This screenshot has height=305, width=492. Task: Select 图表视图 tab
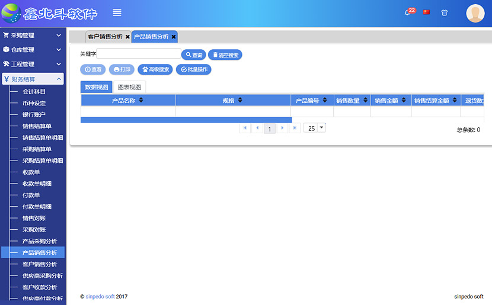click(129, 87)
